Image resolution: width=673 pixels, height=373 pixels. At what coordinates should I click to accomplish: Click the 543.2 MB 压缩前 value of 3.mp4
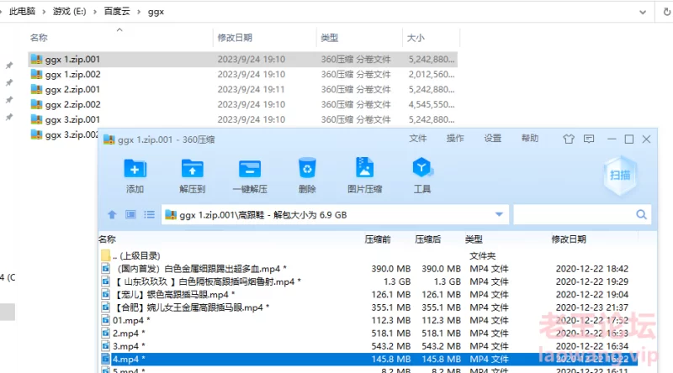pyautogui.click(x=390, y=346)
